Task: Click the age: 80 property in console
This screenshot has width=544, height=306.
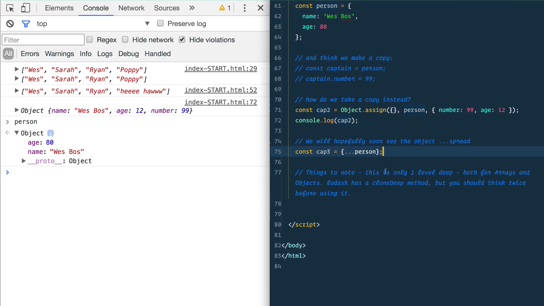Action: (41, 142)
